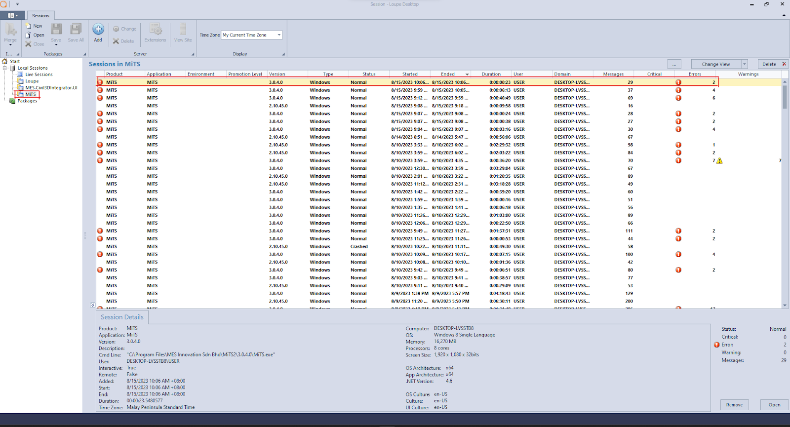The image size is (790, 427).
Task: Click the red Error icon in session details
Action: [x=716, y=345]
